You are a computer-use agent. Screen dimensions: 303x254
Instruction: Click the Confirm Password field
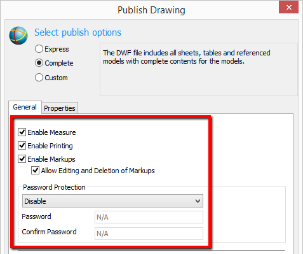[149, 234]
